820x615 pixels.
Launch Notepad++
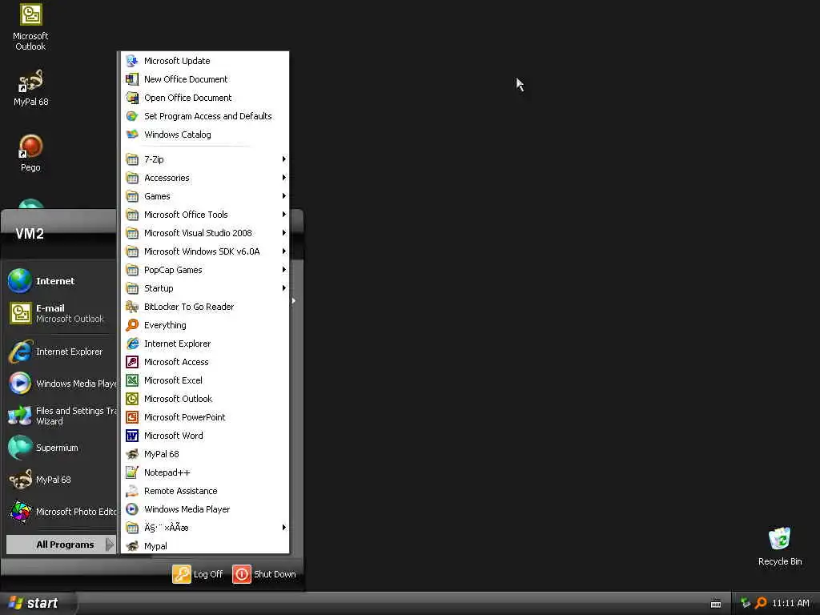[204, 472]
